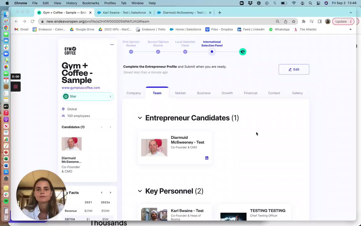Click the Chrome profile avatar
Viewport: 361px width, 226px height.
[x=327, y=21]
